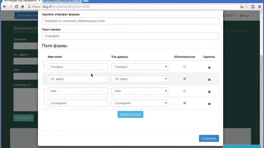
Task: Edit field name input containing Сообщение
Action: [x=78, y=103]
